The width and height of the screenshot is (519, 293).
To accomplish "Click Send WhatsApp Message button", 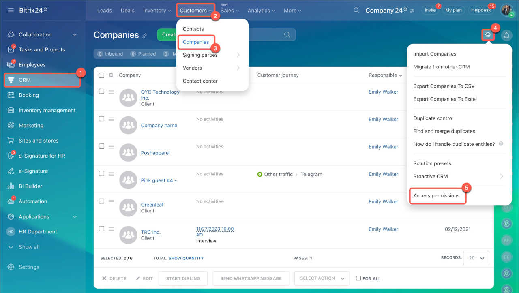I will 251,278.
